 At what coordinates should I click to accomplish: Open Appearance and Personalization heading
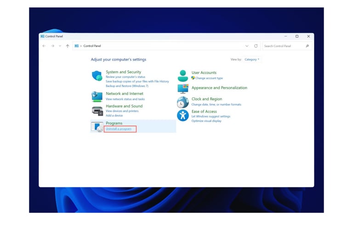click(219, 88)
